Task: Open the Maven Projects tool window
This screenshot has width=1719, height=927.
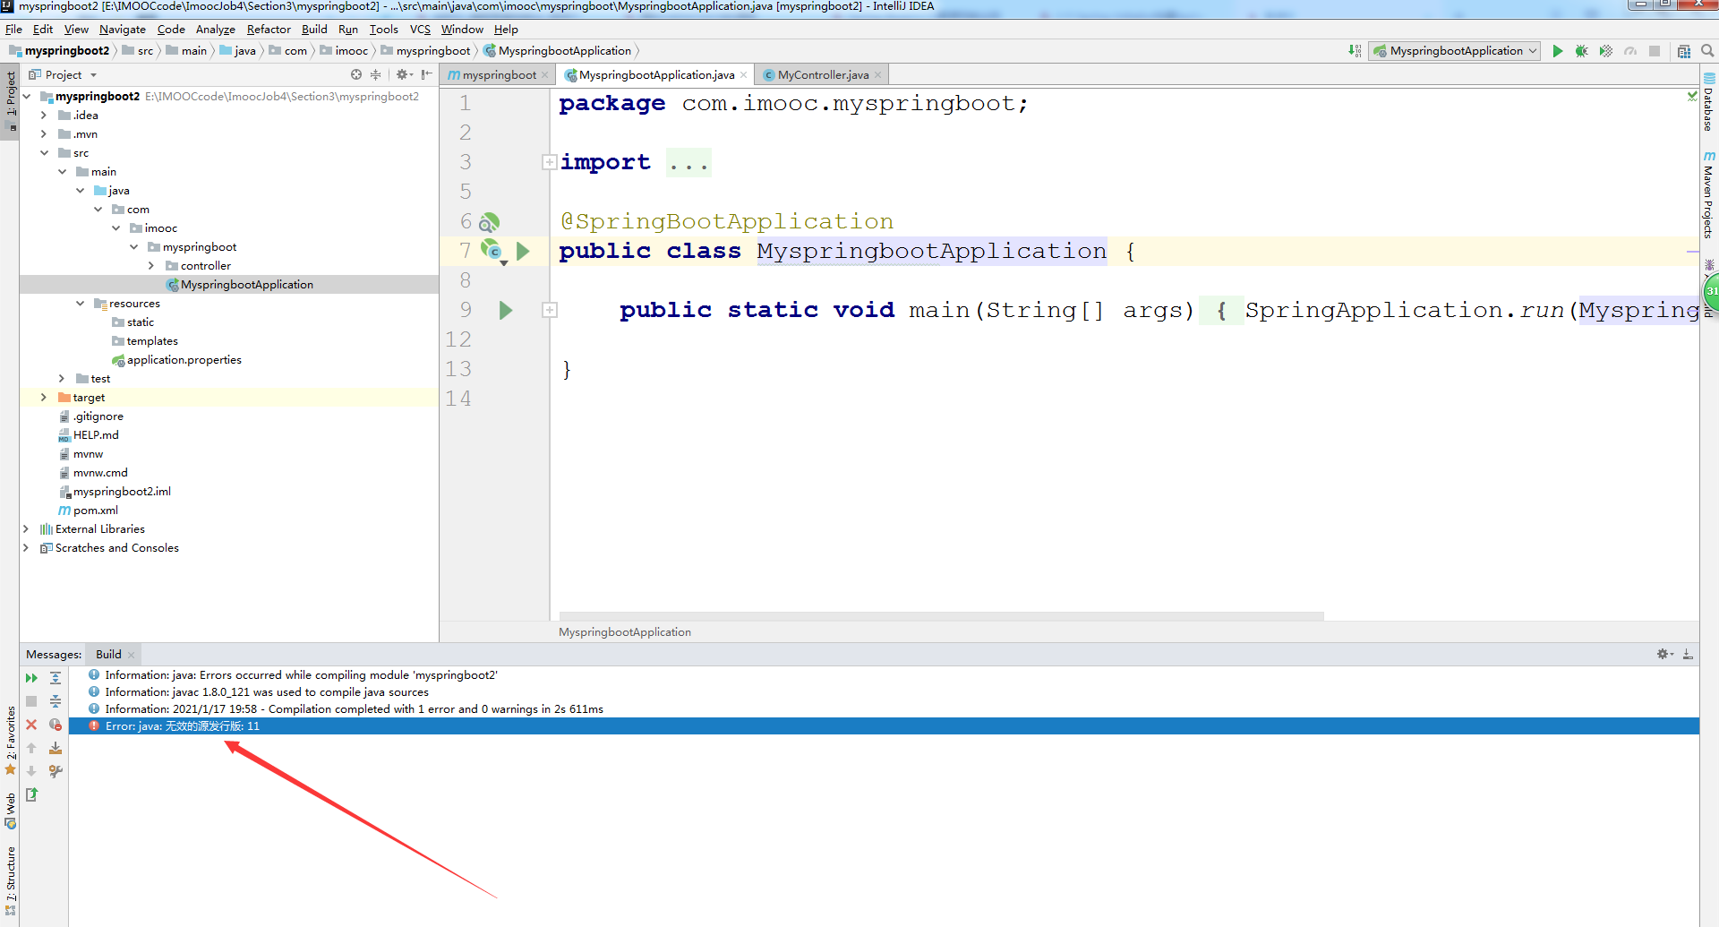Action: [x=1709, y=194]
